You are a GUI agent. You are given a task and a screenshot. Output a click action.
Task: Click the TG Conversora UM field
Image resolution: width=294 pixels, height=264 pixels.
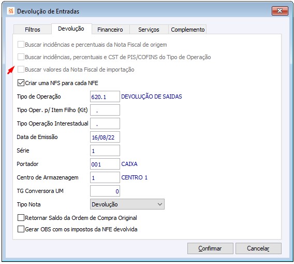pyautogui.click(x=105, y=191)
